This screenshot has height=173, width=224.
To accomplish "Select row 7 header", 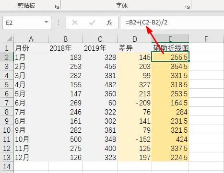I will [x=7, y=103].
